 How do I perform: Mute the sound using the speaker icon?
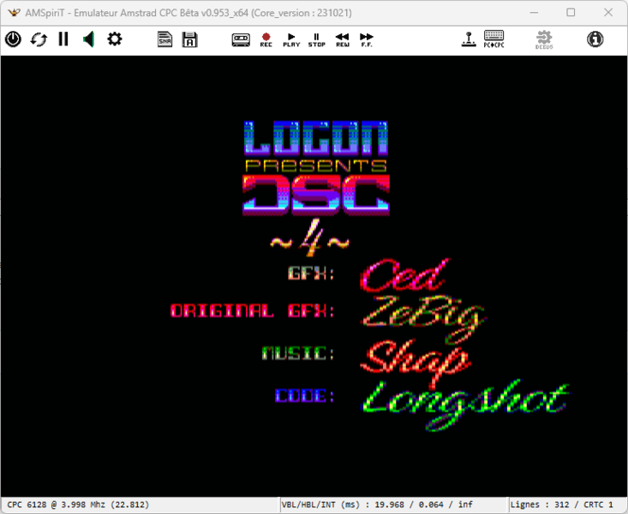[88, 39]
